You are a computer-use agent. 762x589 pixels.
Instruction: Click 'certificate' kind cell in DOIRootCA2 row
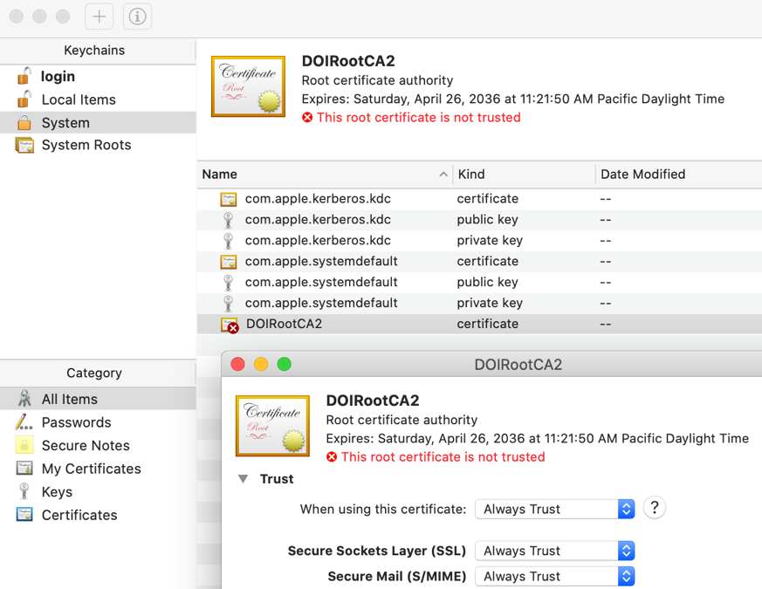pos(487,324)
